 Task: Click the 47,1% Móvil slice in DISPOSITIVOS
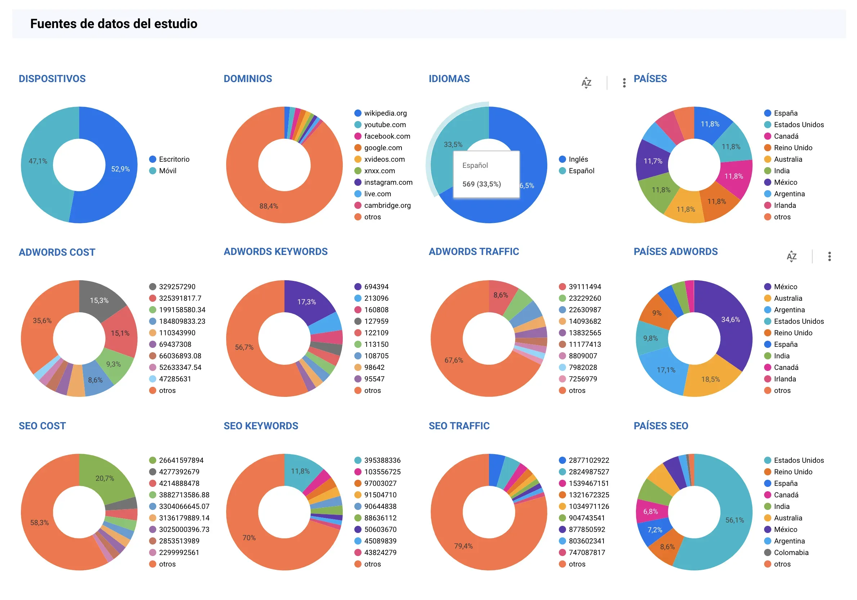click(x=38, y=161)
